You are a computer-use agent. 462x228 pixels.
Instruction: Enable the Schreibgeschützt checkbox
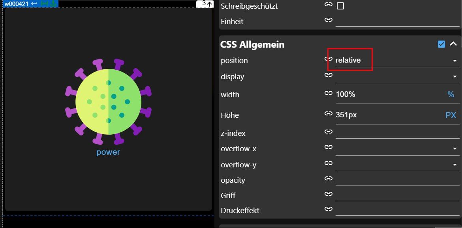click(x=340, y=6)
